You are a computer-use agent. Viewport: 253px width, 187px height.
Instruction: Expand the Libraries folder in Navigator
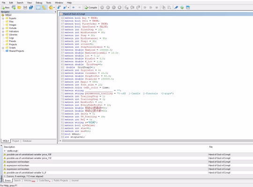click(3, 35)
